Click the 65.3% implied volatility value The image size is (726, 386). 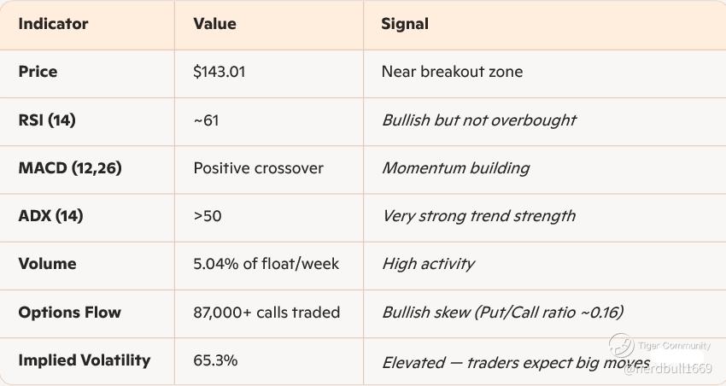click(x=215, y=360)
